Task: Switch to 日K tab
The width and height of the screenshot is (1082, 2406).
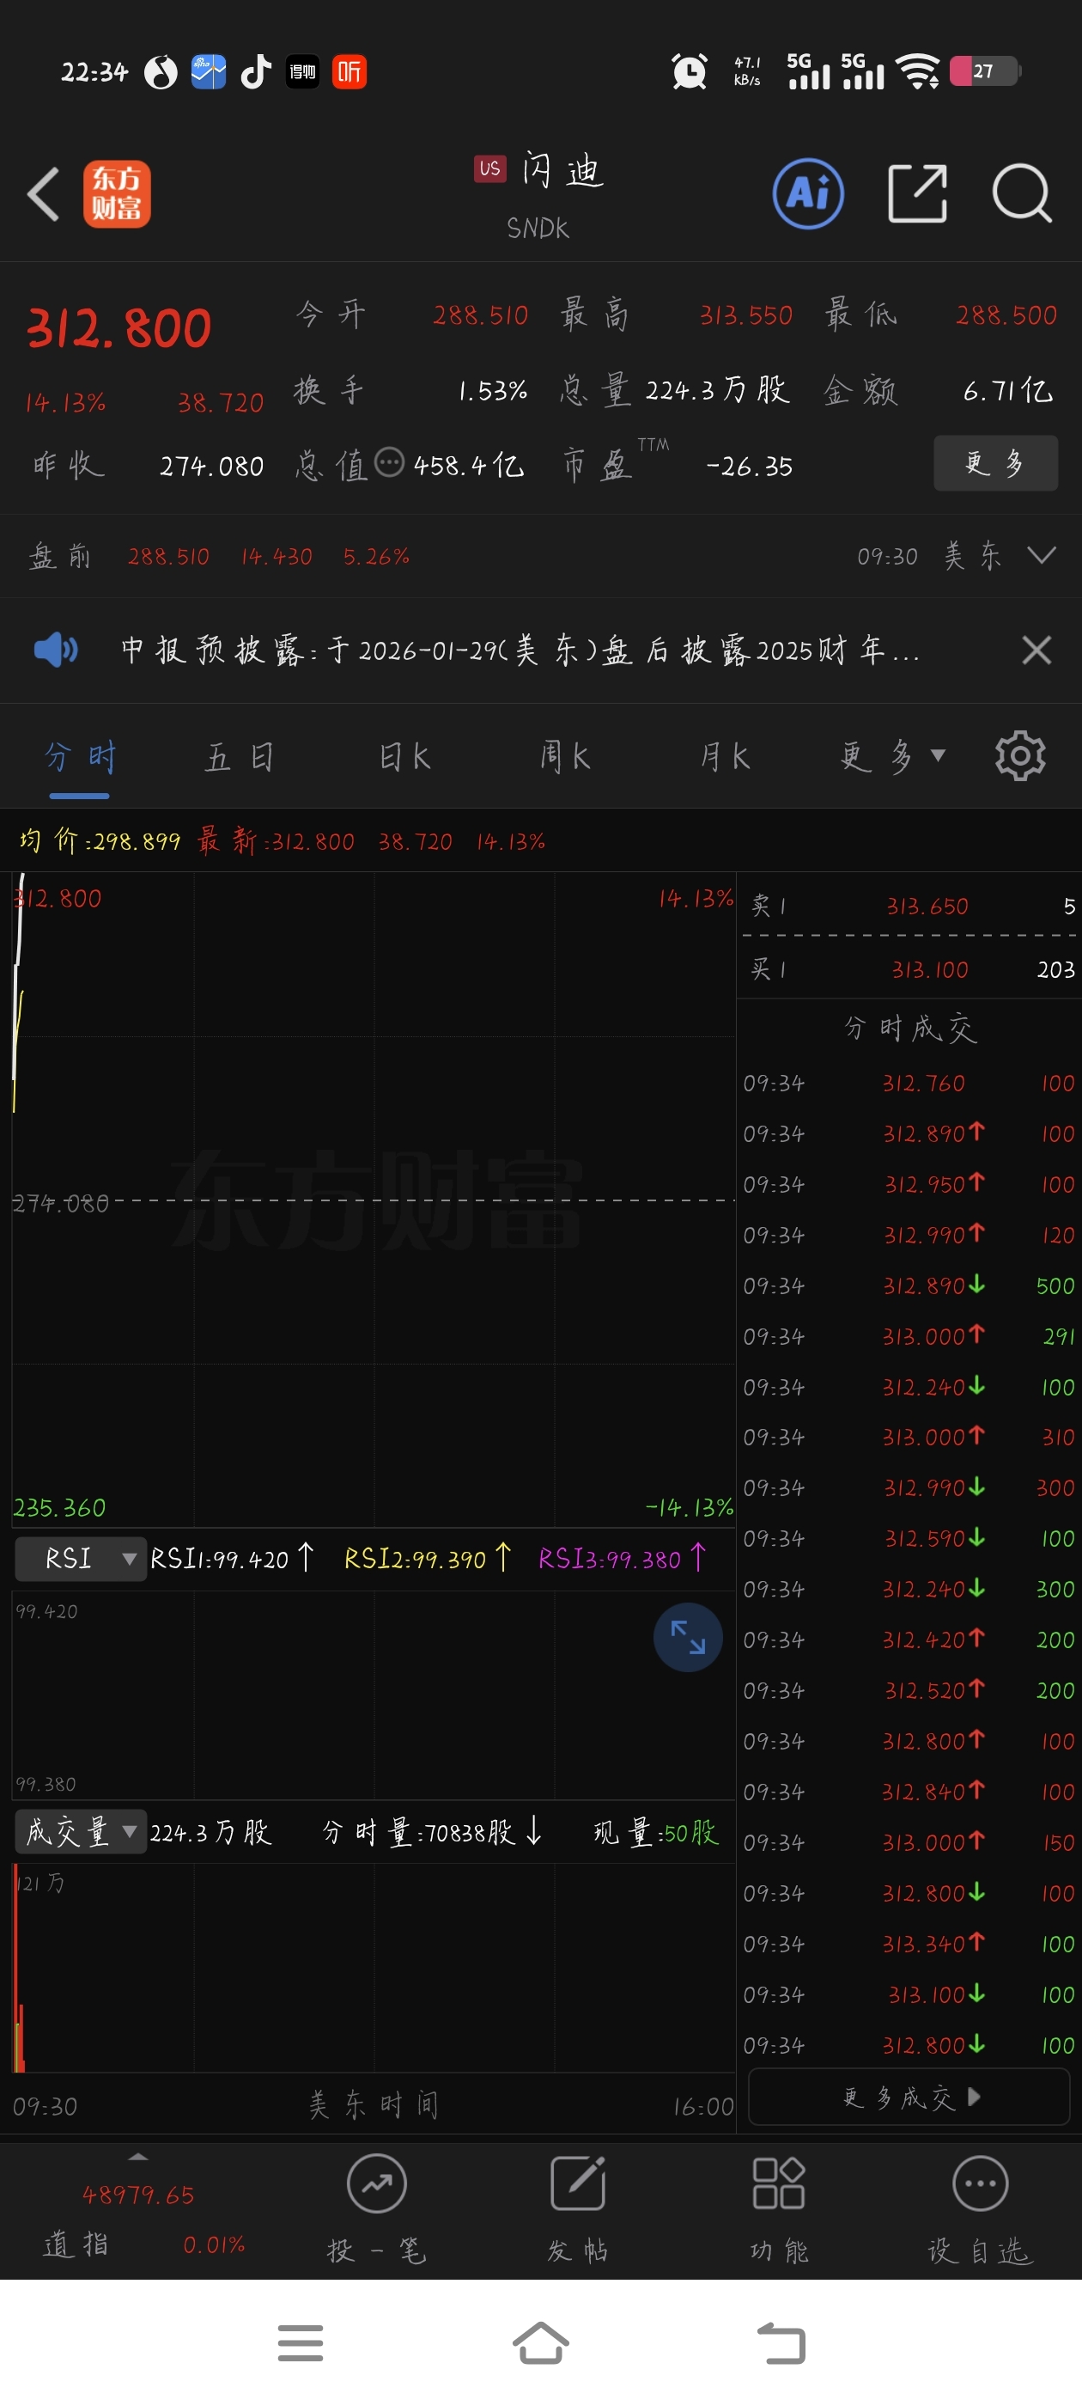Action: [404, 756]
